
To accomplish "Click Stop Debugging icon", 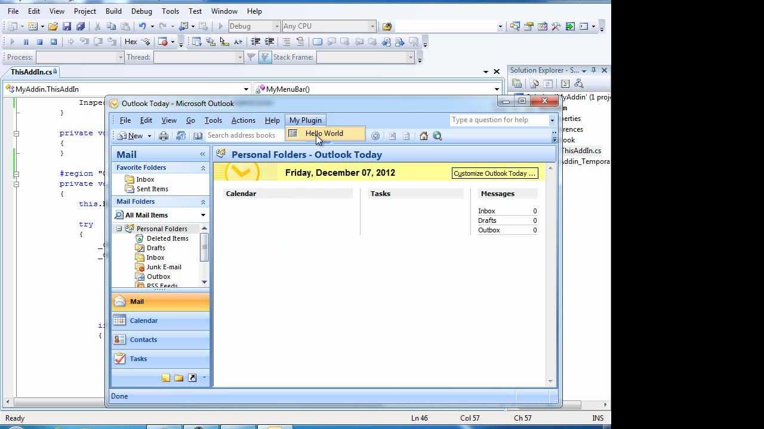I will (x=39, y=42).
